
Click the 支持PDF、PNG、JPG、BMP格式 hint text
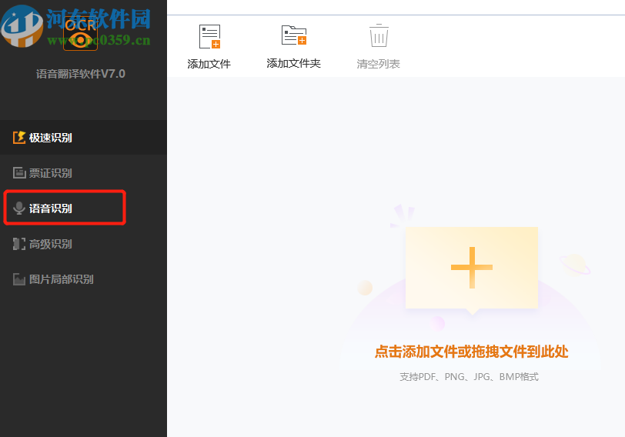(x=470, y=377)
